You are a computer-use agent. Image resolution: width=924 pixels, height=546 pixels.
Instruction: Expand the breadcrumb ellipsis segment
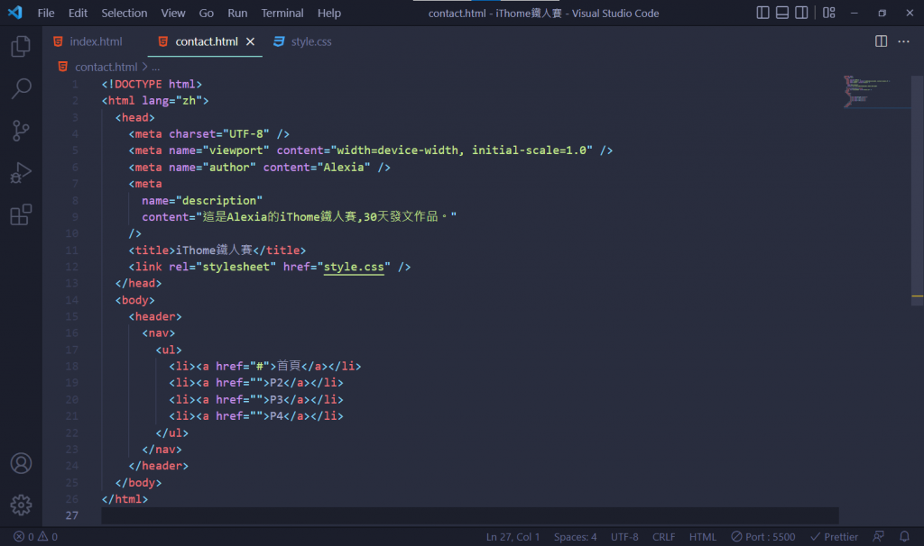[156, 67]
